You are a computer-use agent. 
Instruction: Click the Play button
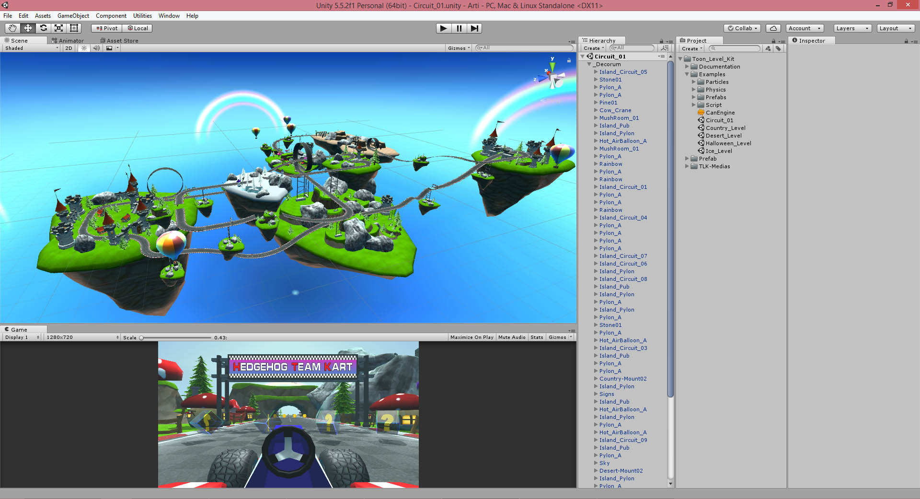click(x=444, y=28)
